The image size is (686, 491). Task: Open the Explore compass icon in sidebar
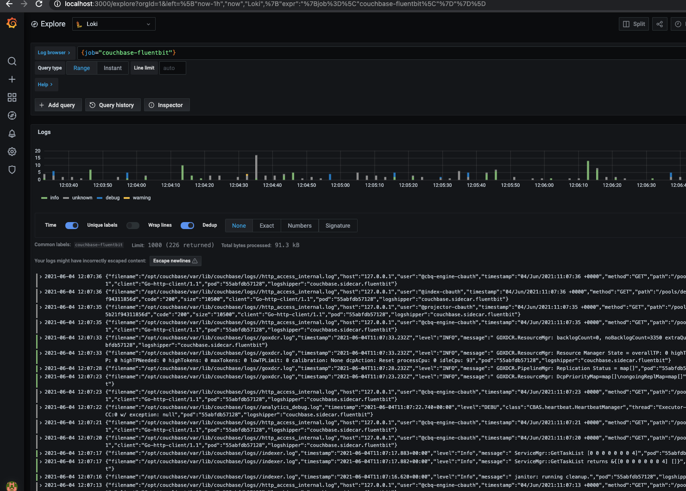12,115
